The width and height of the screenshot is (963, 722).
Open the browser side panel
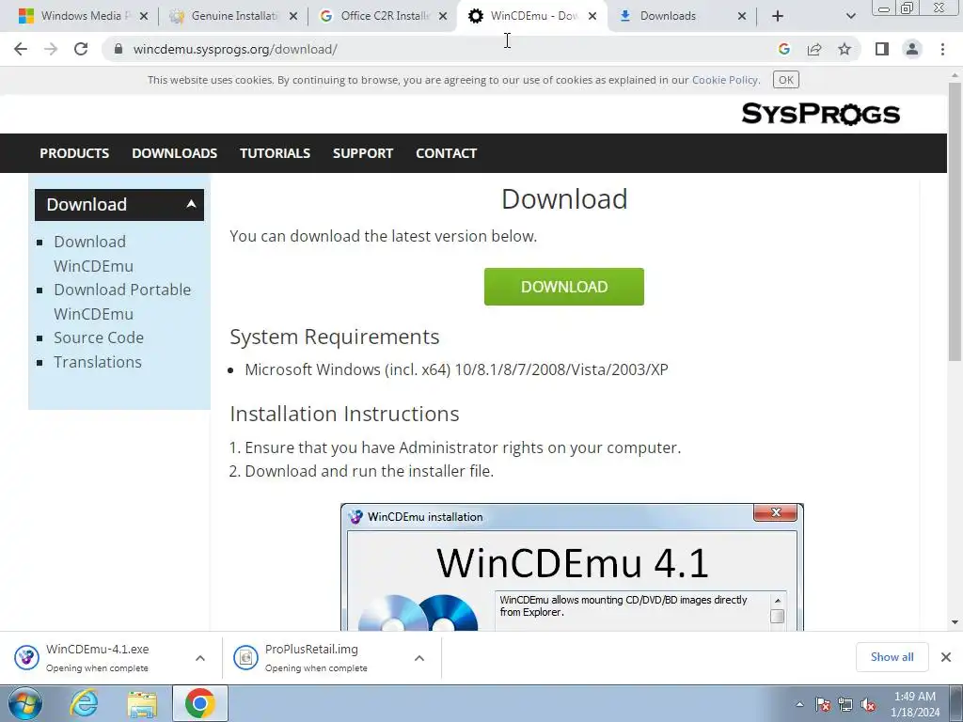coord(882,49)
